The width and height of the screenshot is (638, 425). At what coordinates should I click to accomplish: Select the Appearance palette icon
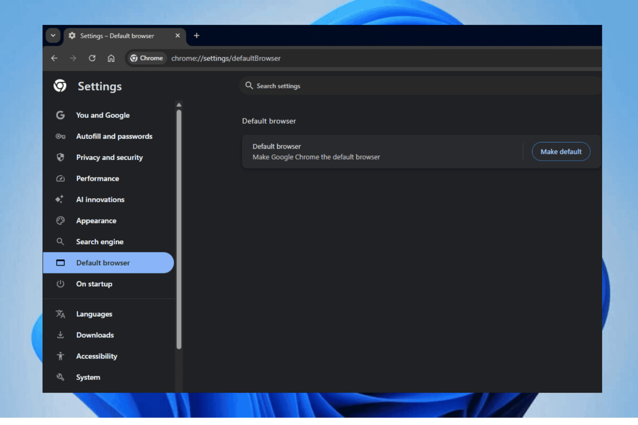(60, 221)
